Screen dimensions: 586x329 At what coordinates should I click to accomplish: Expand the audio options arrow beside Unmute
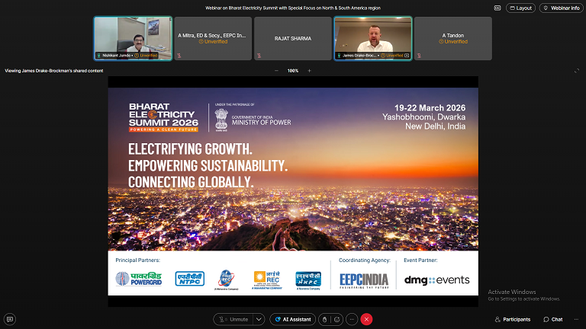(x=259, y=319)
